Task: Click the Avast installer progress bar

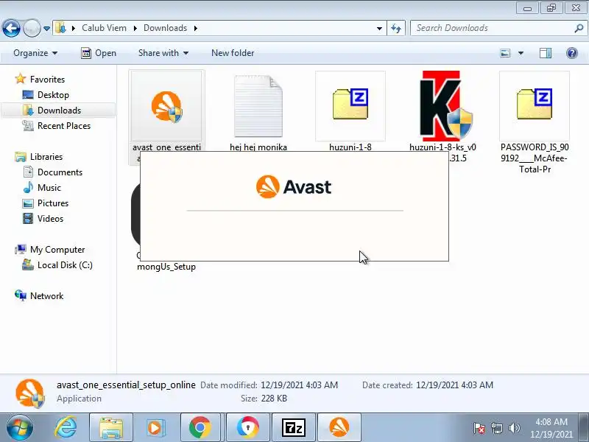Action: [295, 211]
